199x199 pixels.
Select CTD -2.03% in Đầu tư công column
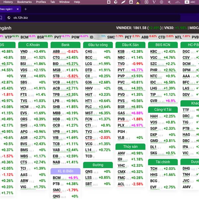click(98, 138)
